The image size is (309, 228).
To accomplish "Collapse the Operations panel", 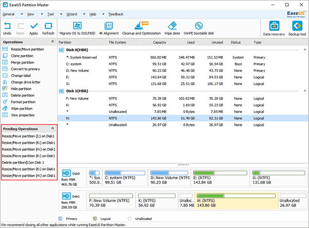I will click(53, 42).
